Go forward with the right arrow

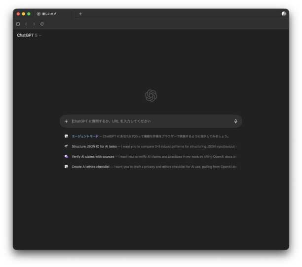point(34,24)
